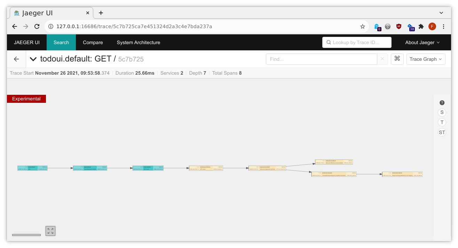458x248 pixels.
Task: Open the System Architecture page
Action: [138, 42]
